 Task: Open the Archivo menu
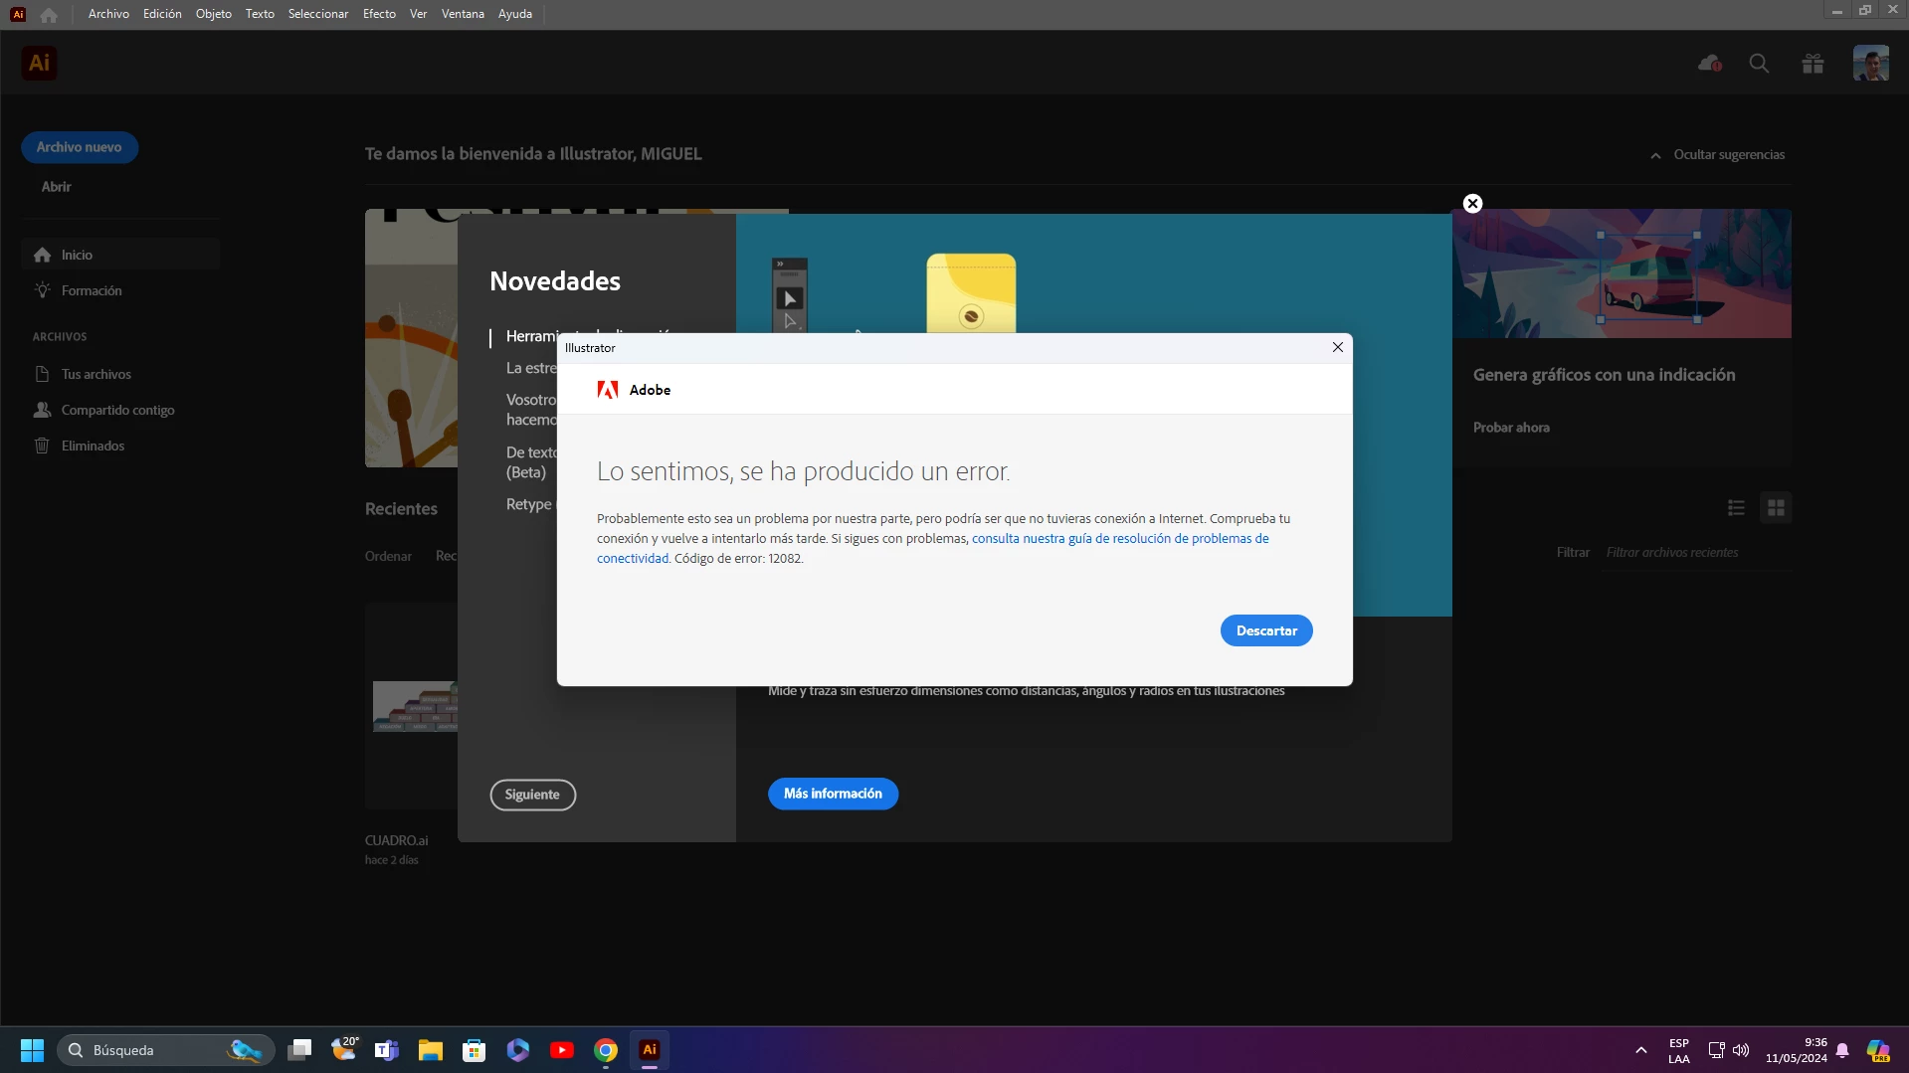click(108, 14)
